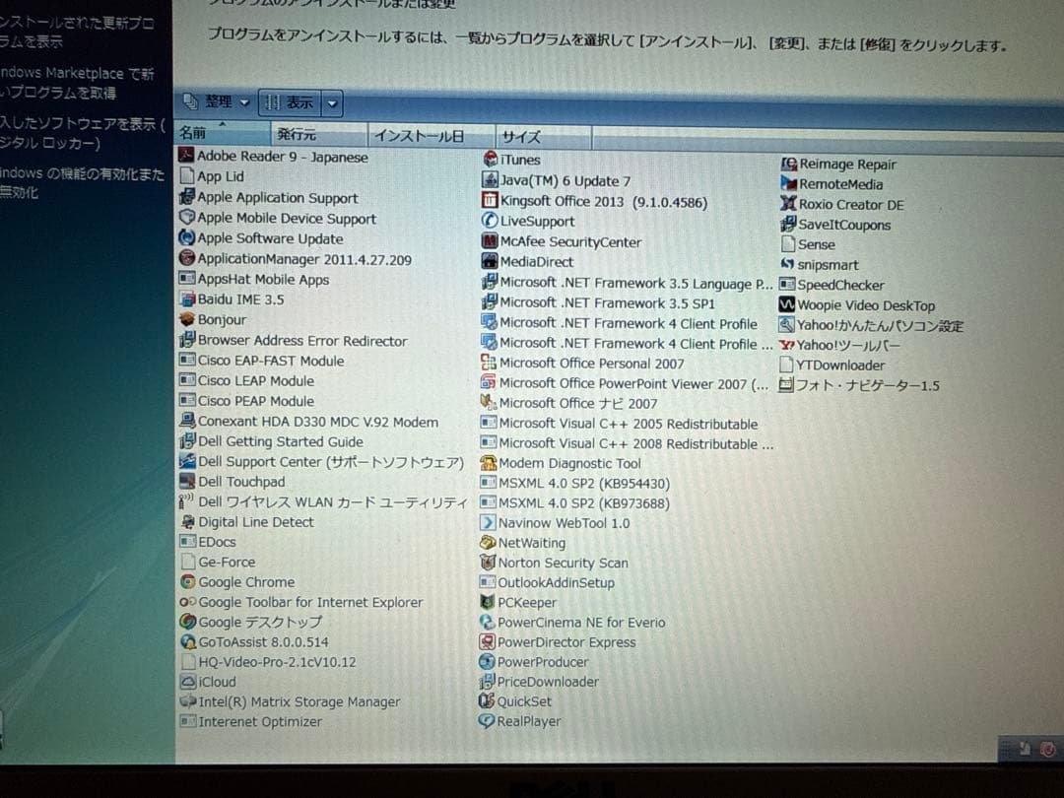Select HQ-Video-Pro-2.1cV10.12 entry

[x=269, y=662]
